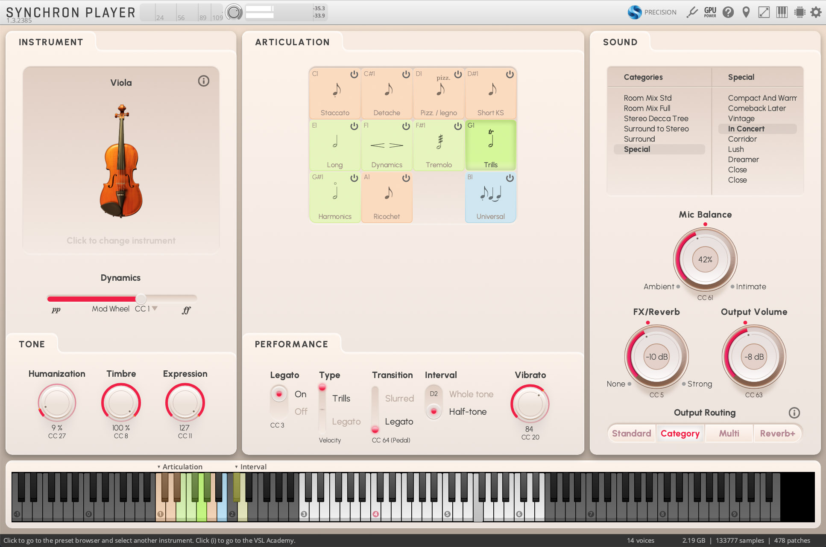Open Output Routing info icon
The height and width of the screenshot is (547, 826).
[794, 413]
